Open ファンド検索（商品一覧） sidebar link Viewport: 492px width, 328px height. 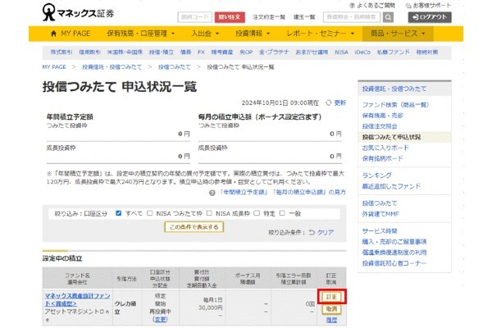tap(395, 105)
